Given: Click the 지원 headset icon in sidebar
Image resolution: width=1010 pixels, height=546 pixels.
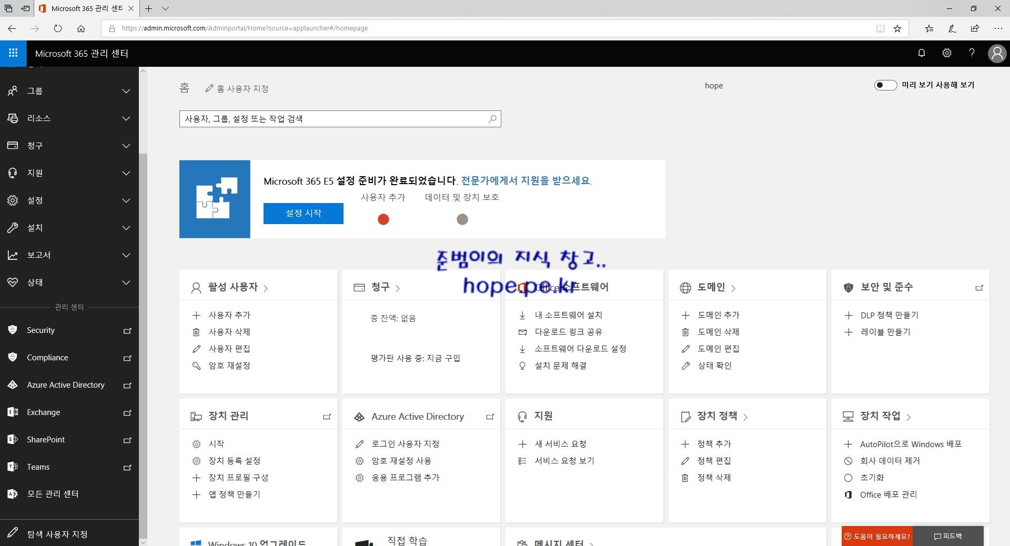Looking at the screenshot, I should point(13,173).
